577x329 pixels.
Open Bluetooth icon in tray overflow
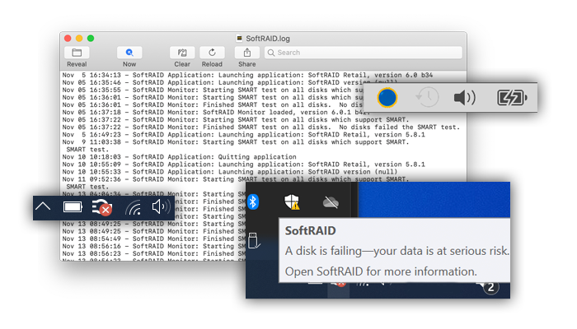[253, 202]
